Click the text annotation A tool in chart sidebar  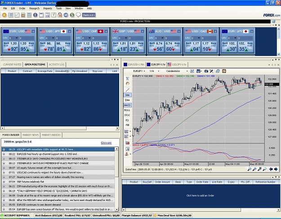[127, 149]
